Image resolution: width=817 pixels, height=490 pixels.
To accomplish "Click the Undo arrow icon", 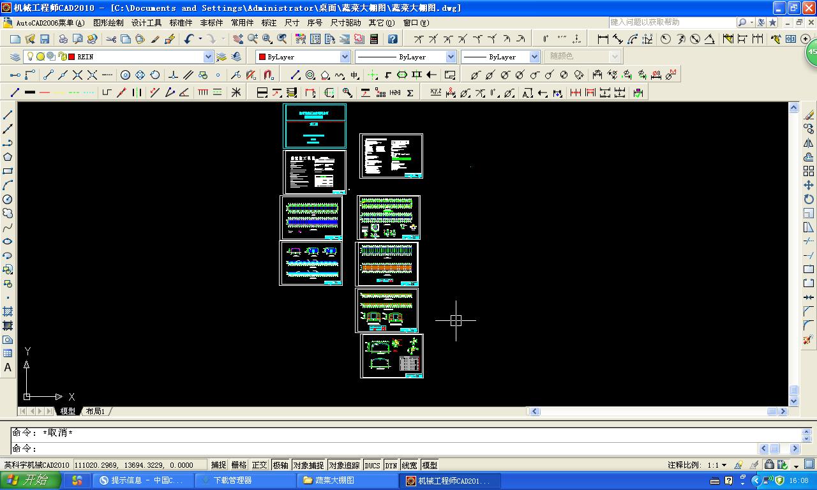I will click(189, 39).
